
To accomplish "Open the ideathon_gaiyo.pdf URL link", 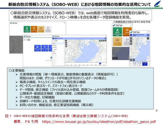I will click(99, 122).
